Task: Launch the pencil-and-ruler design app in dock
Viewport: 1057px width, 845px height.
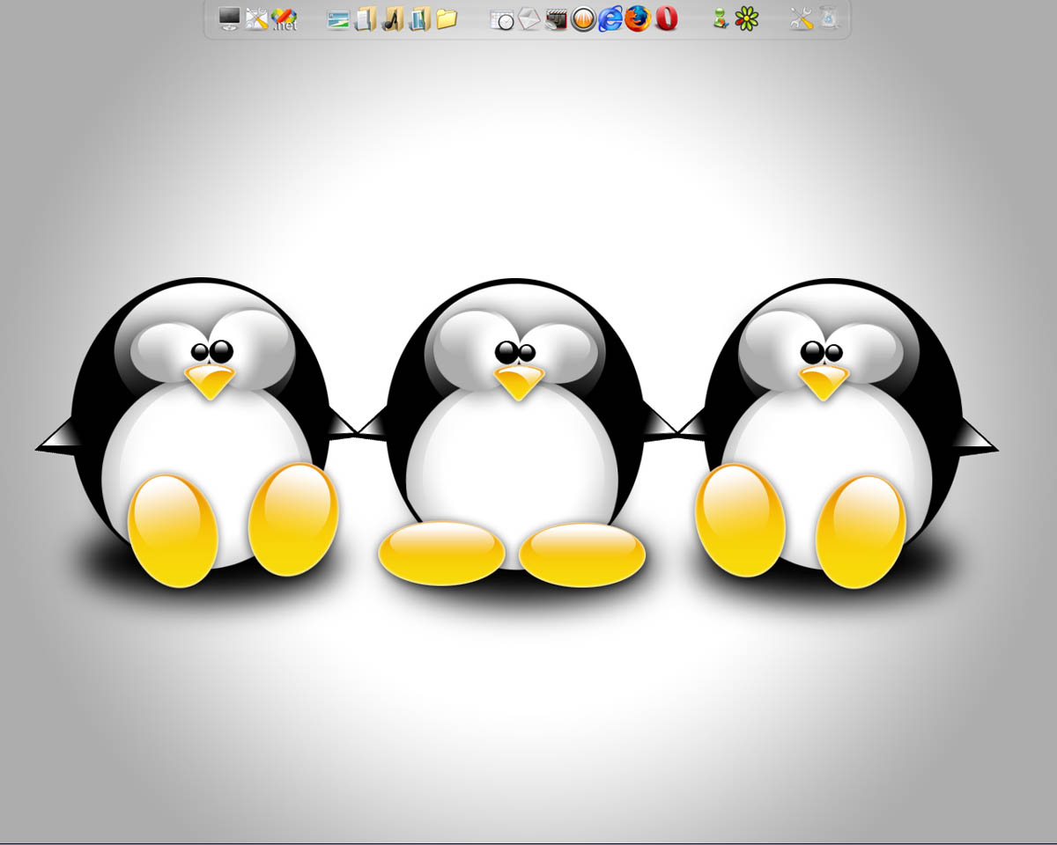Action: [256, 18]
